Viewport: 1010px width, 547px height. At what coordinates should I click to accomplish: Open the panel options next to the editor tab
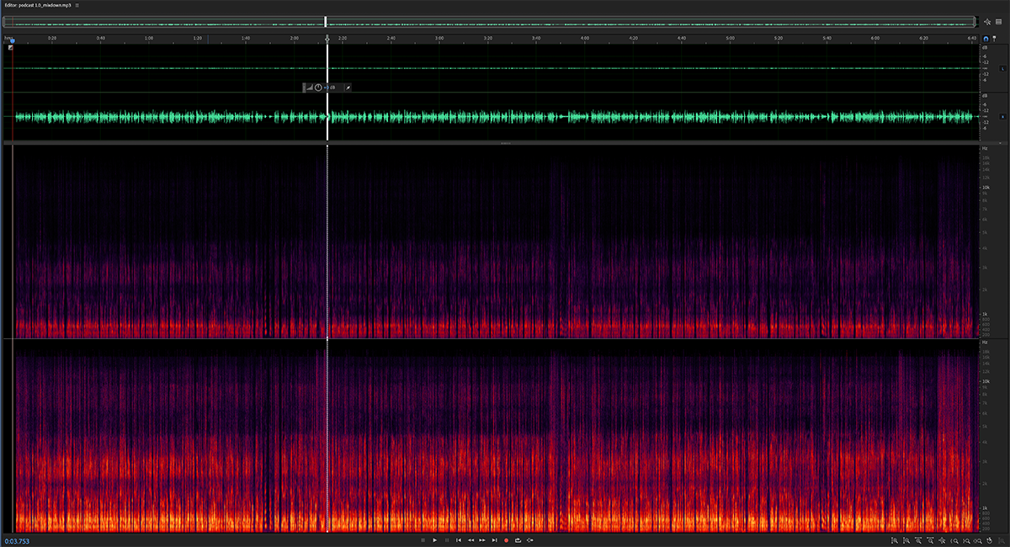pos(77,4)
